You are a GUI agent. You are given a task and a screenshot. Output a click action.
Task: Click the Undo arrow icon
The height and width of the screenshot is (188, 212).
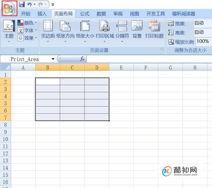point(30,4)
